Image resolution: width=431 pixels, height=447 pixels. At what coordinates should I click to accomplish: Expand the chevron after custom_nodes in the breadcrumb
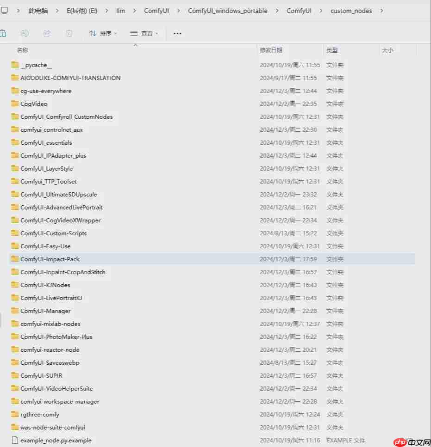coord(381,11)
